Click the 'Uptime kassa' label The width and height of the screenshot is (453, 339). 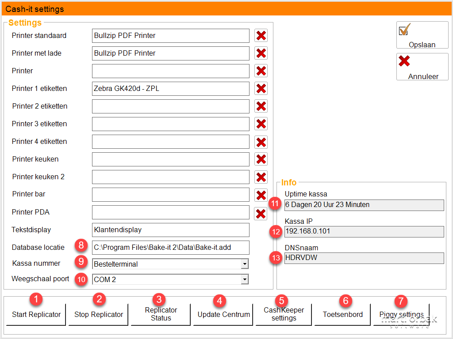[306, 194]
